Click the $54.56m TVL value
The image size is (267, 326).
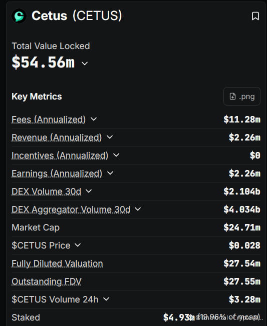point(43,62)
